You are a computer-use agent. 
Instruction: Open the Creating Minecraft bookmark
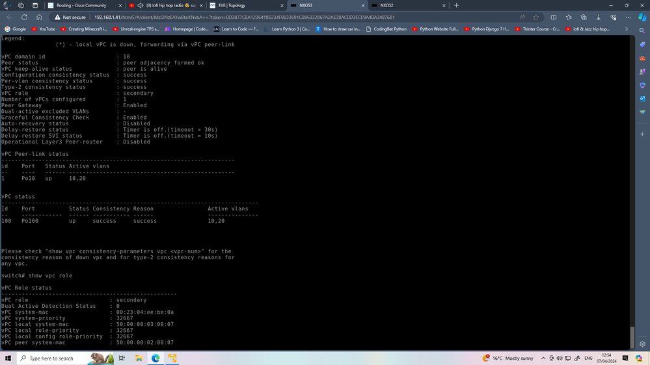[x=84, y=29]
